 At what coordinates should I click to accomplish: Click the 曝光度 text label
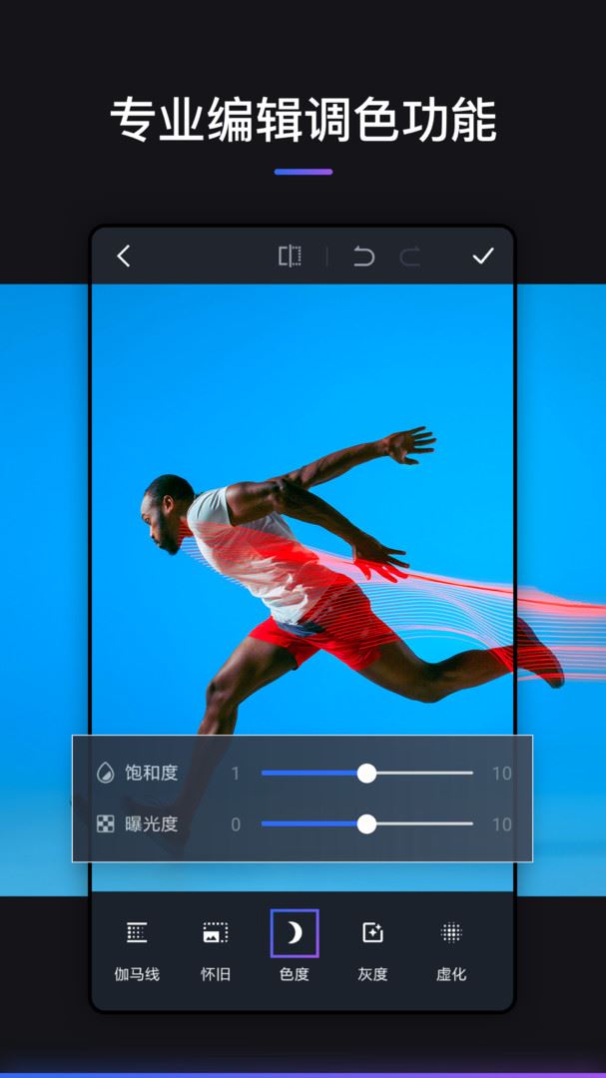coord(152,824)
